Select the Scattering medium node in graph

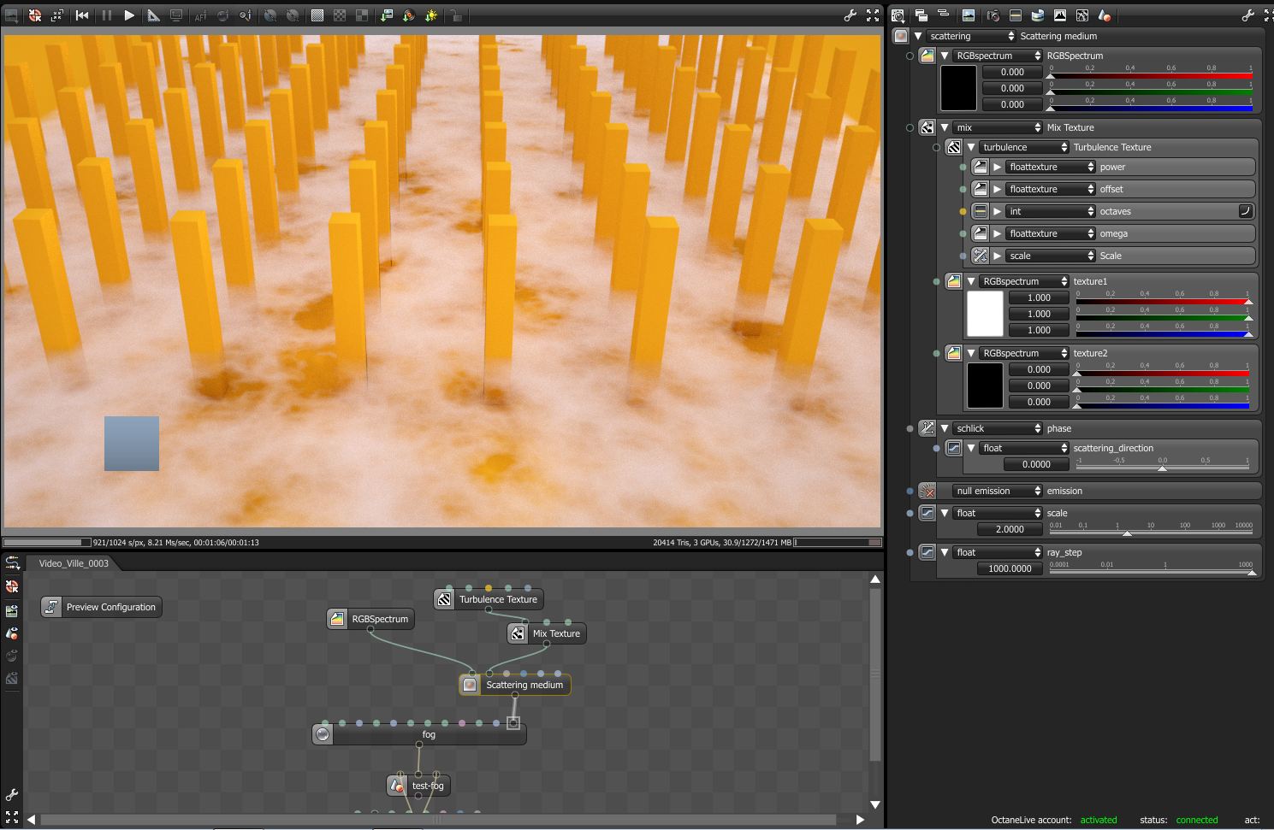point(515,685)
